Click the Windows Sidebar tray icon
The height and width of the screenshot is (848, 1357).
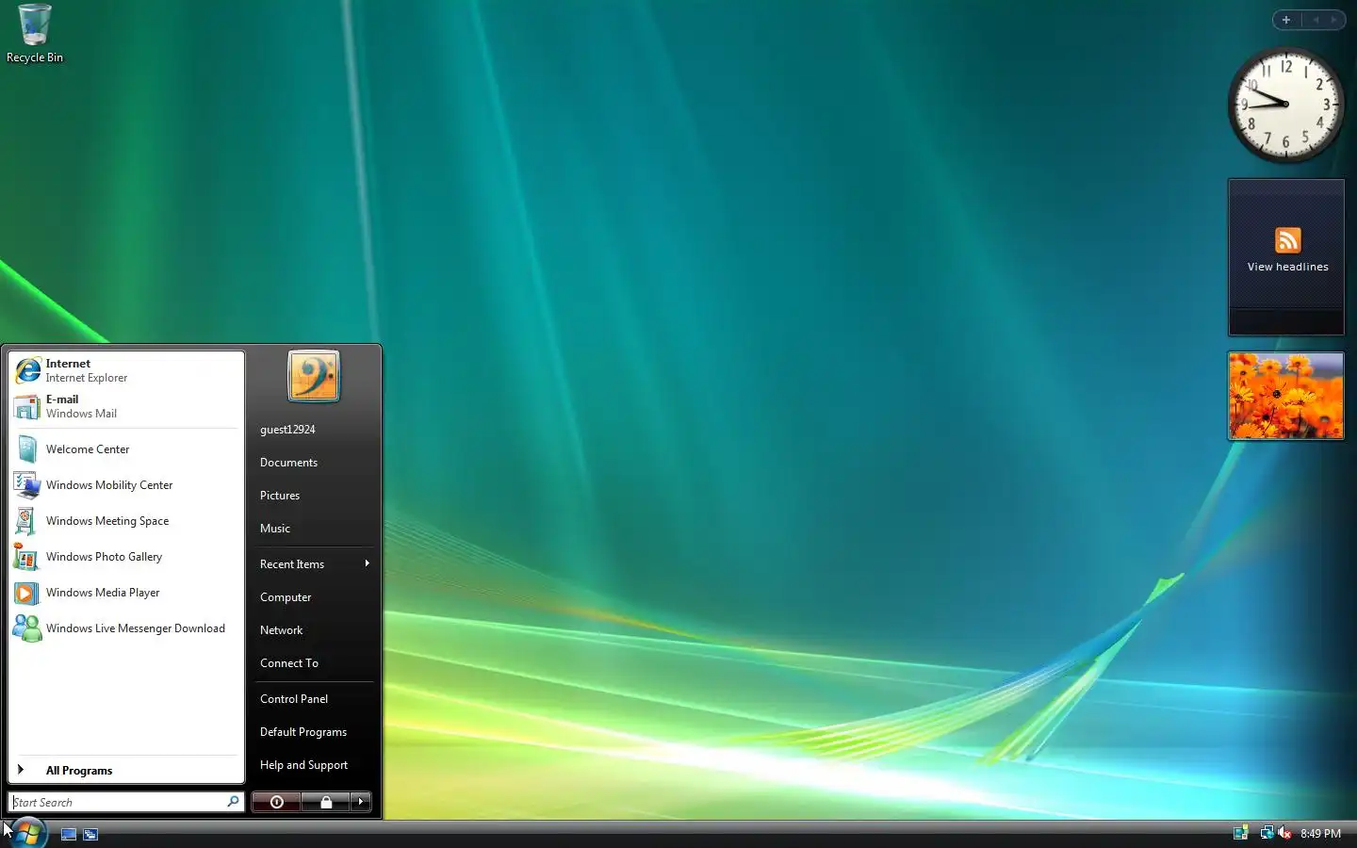pyautogui.click(x=1241, y=833)
